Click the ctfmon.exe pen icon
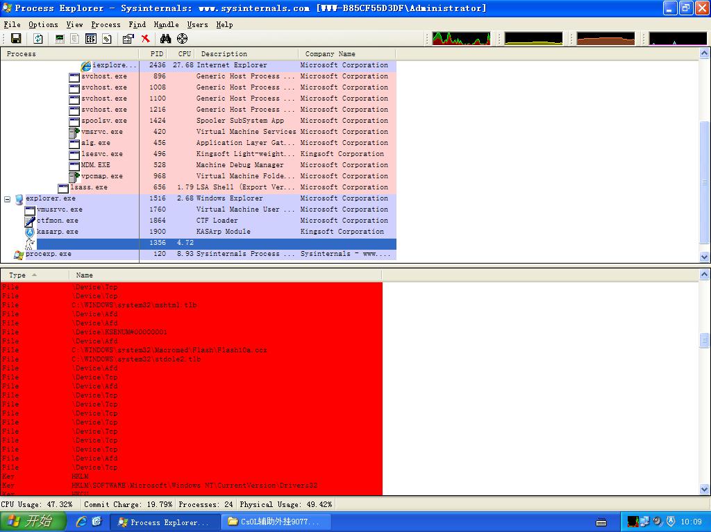 point(29,221)
